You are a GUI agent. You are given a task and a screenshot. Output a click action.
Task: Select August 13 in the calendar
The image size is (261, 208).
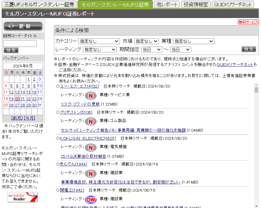pos(17,92)
